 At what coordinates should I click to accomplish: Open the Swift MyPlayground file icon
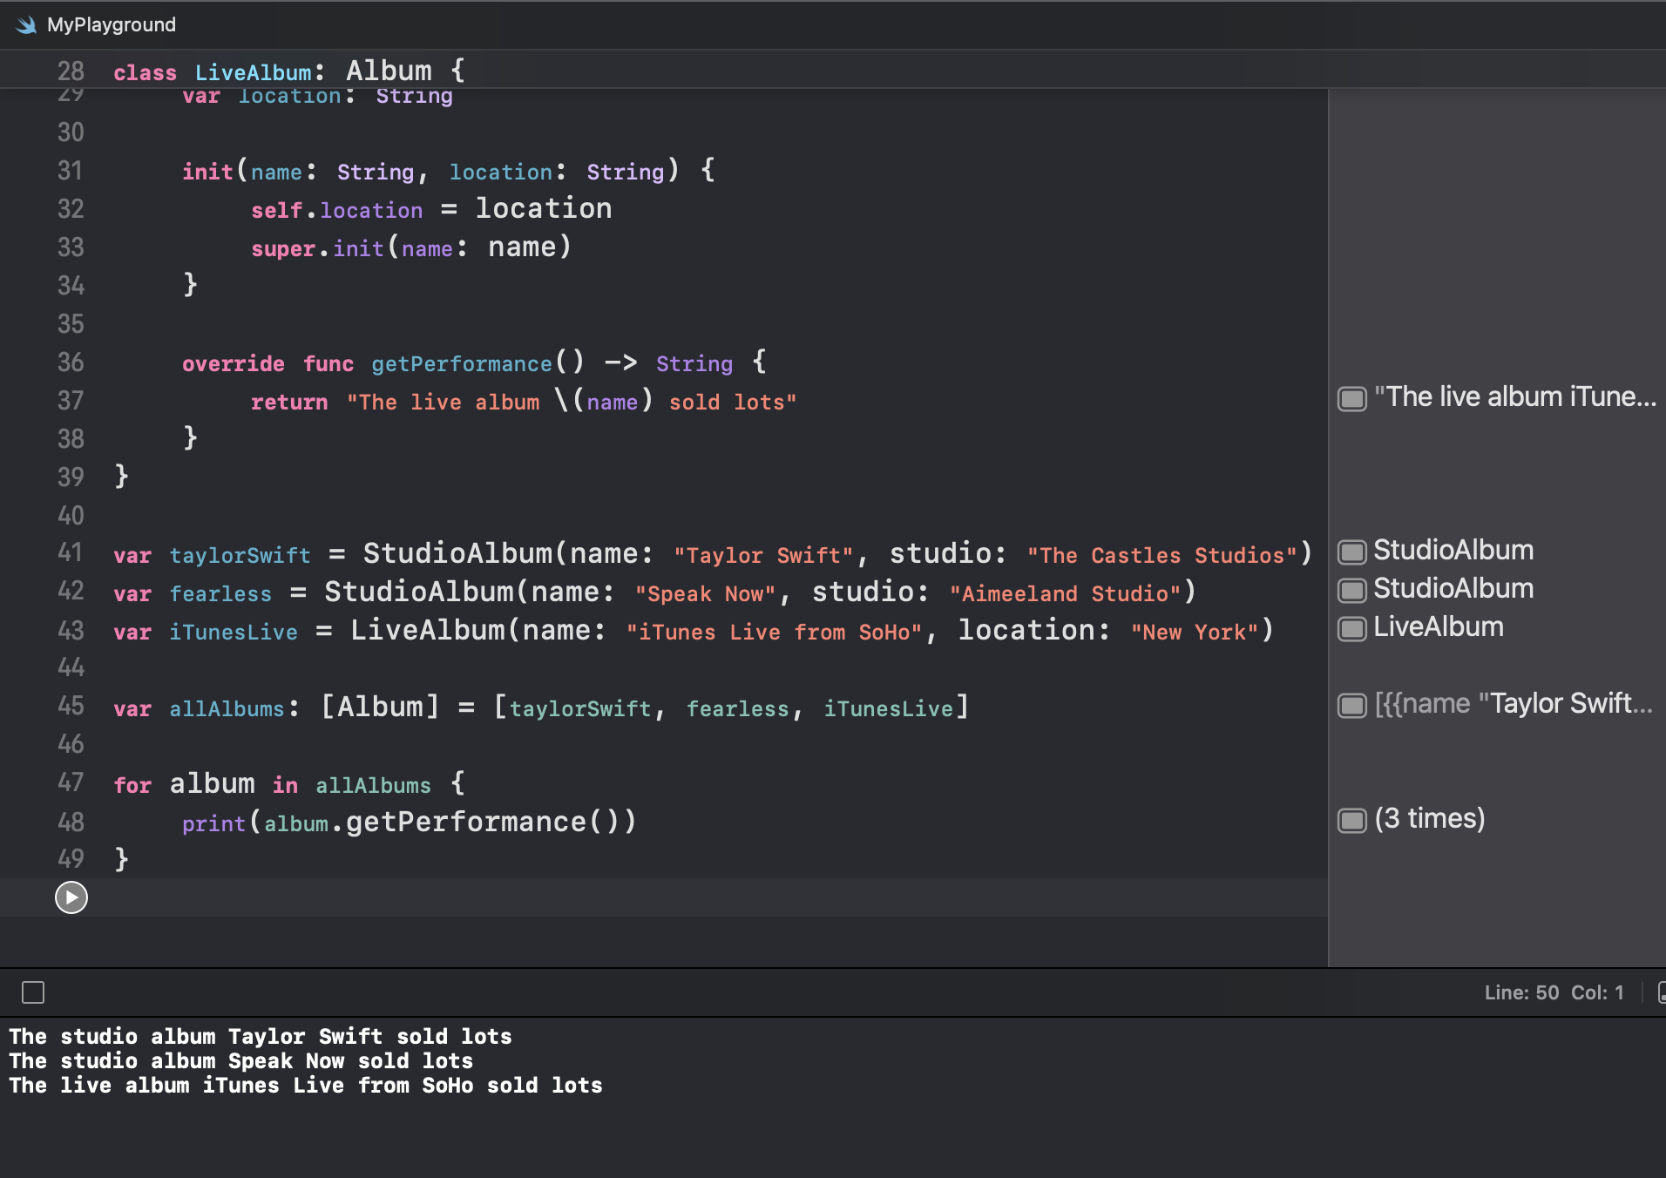pos(26,24)
